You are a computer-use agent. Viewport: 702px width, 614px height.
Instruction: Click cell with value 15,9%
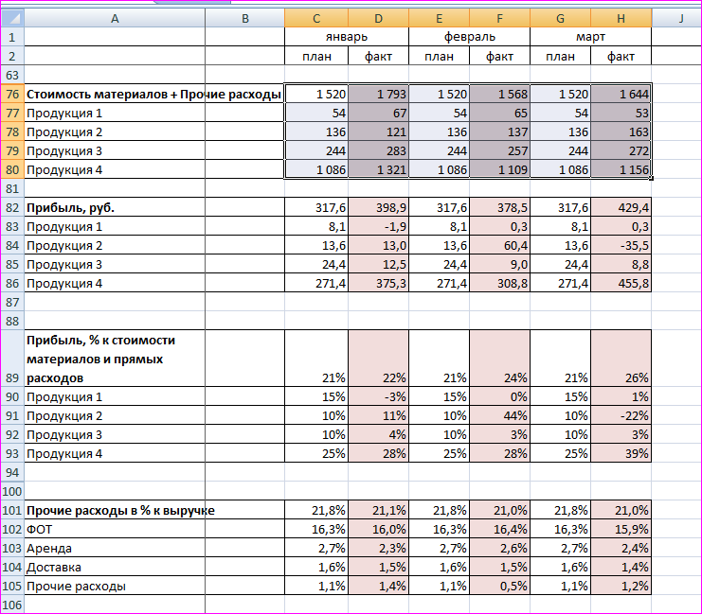(621, 529)
